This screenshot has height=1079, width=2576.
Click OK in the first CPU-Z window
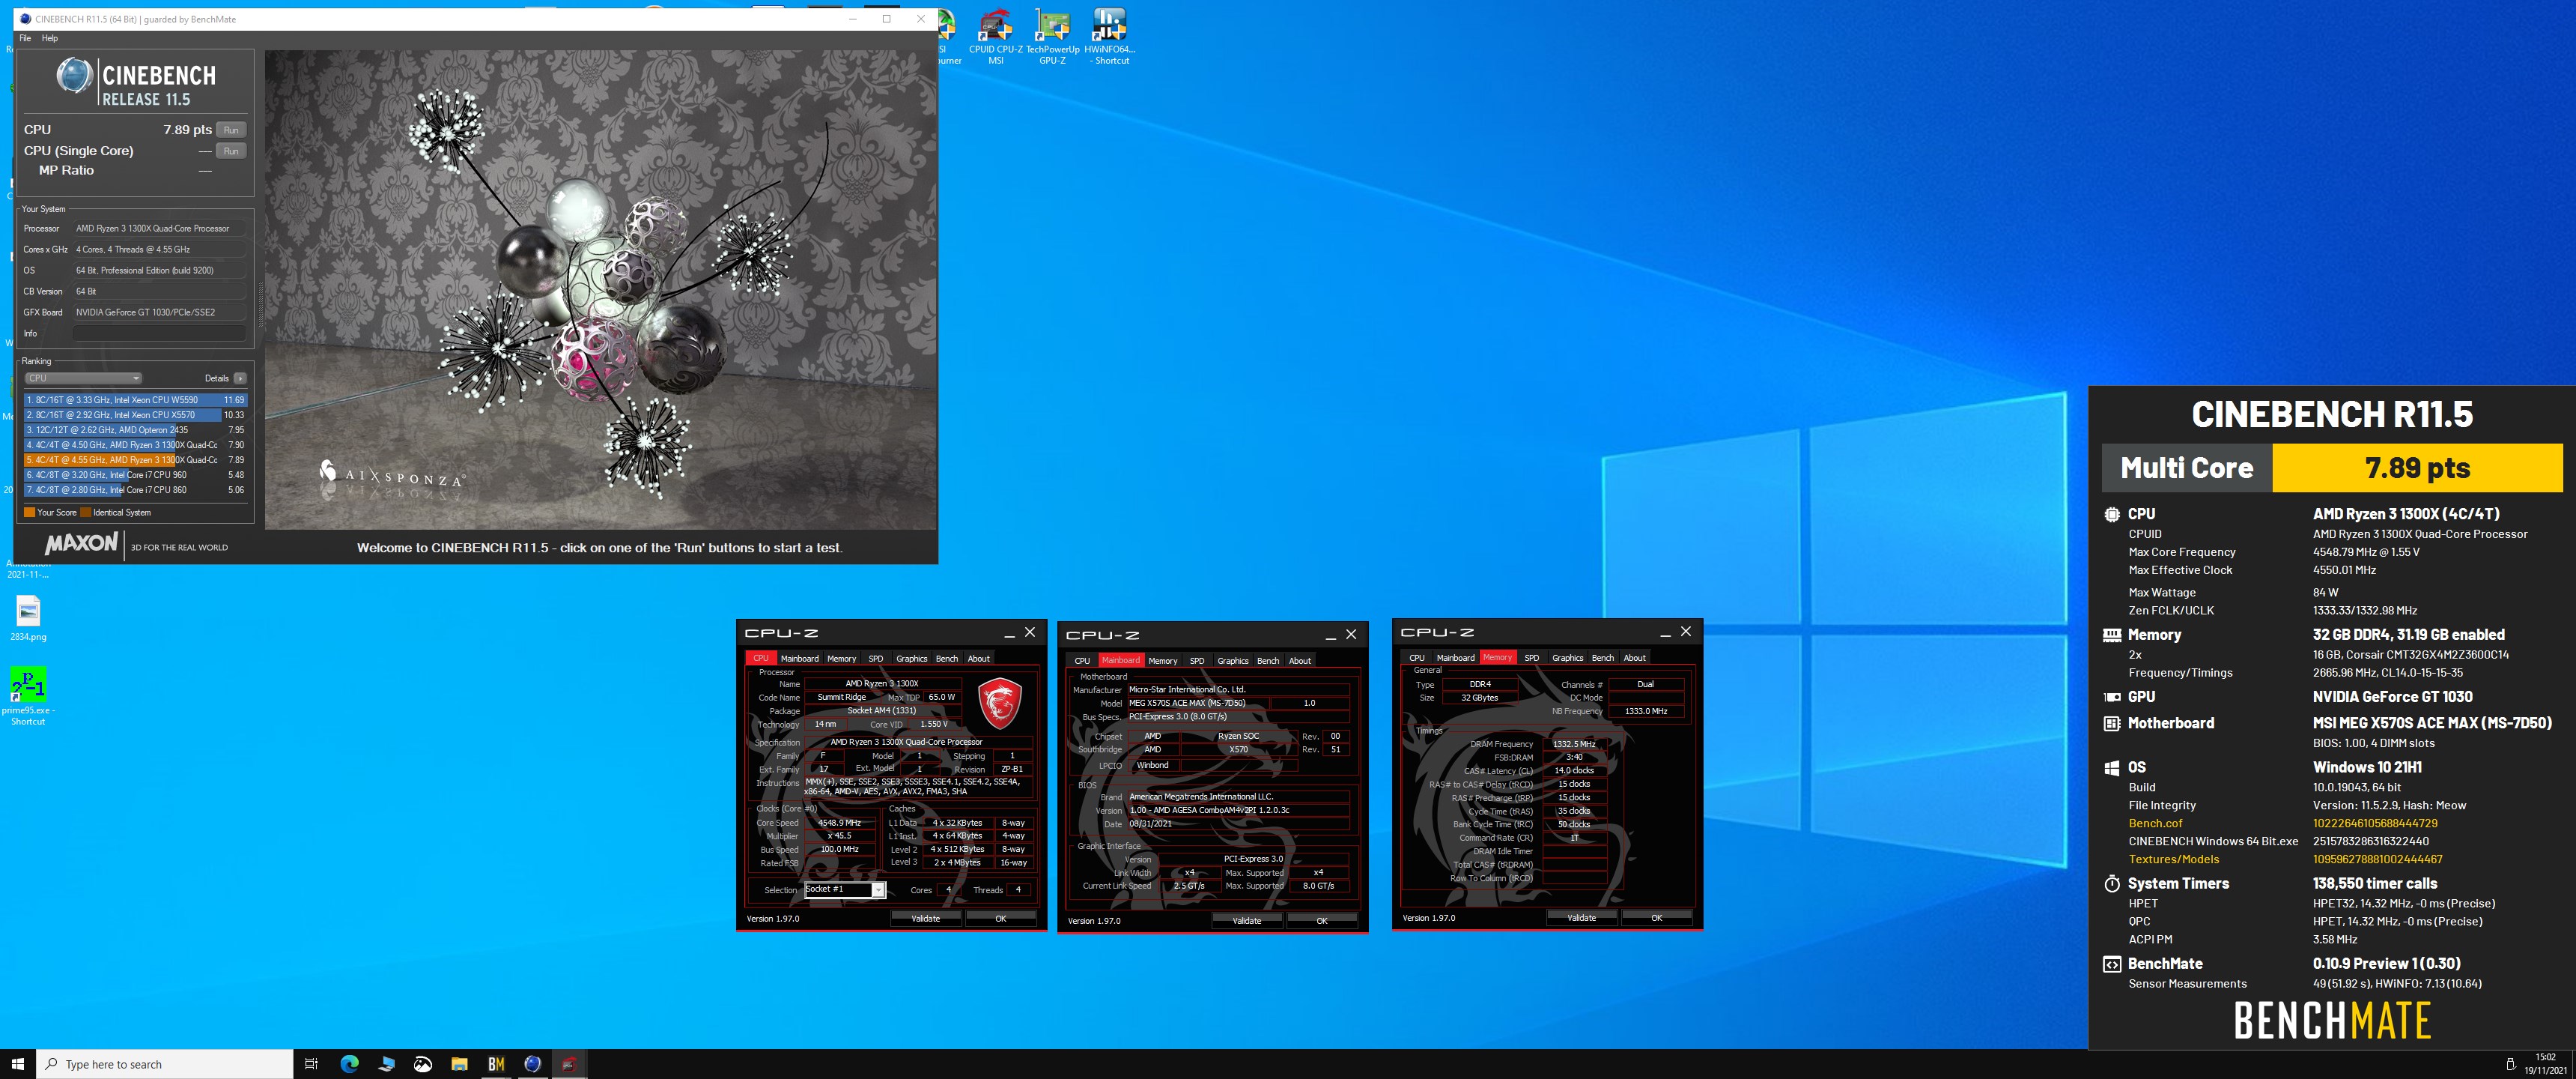click(x=1000, y=919)
